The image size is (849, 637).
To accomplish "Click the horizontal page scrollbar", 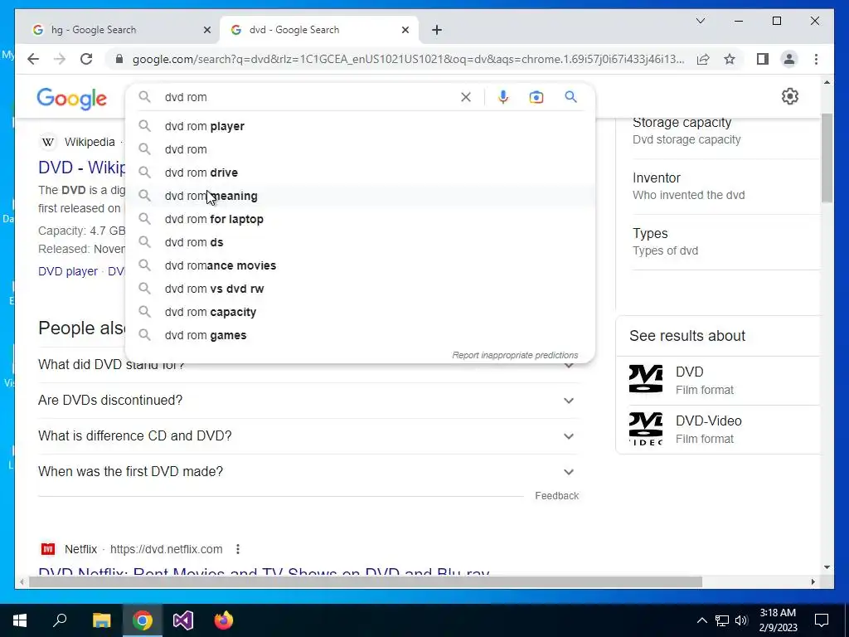I will pyautogui.click(x=366, y=582).
